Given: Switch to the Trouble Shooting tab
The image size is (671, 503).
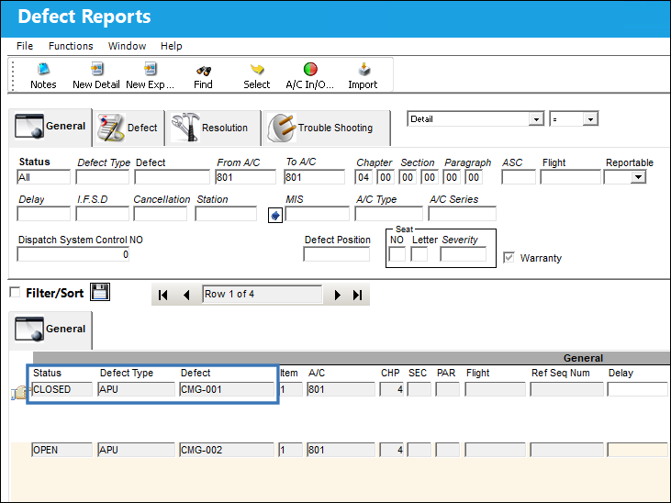Looking at the screenshot, I should [326, 128].
